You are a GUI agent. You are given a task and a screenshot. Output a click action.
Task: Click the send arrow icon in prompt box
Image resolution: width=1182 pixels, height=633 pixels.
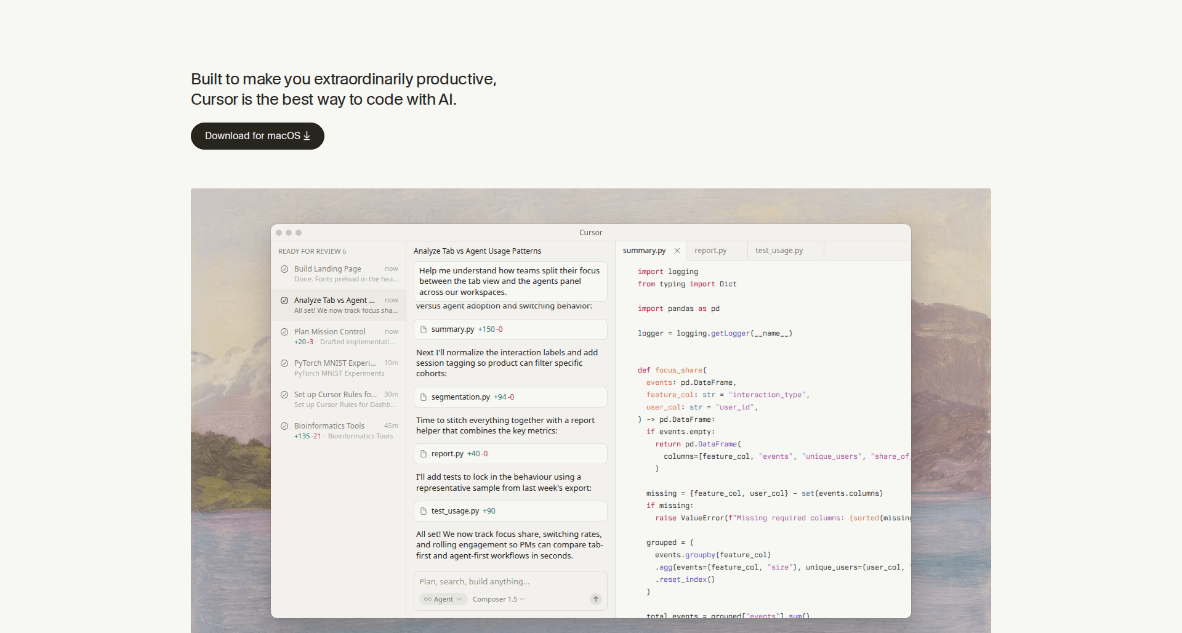pos(595,599)
